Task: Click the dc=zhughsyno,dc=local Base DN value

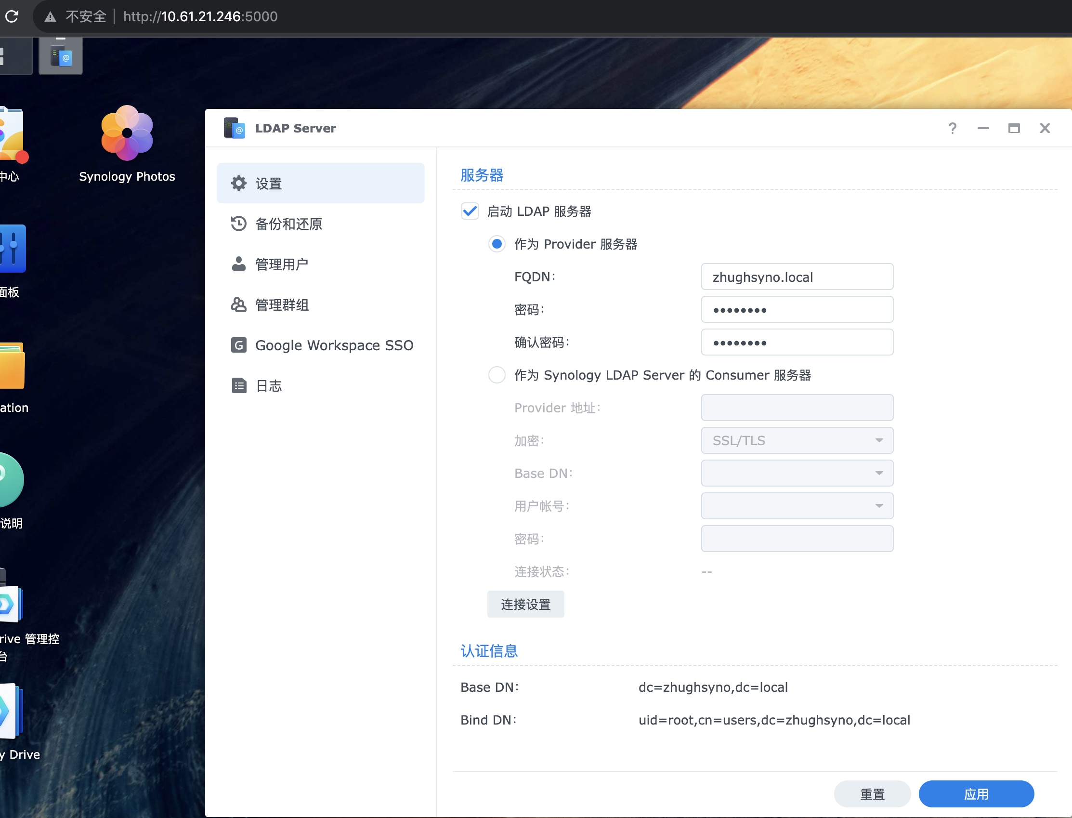Action: click(713, 687)
